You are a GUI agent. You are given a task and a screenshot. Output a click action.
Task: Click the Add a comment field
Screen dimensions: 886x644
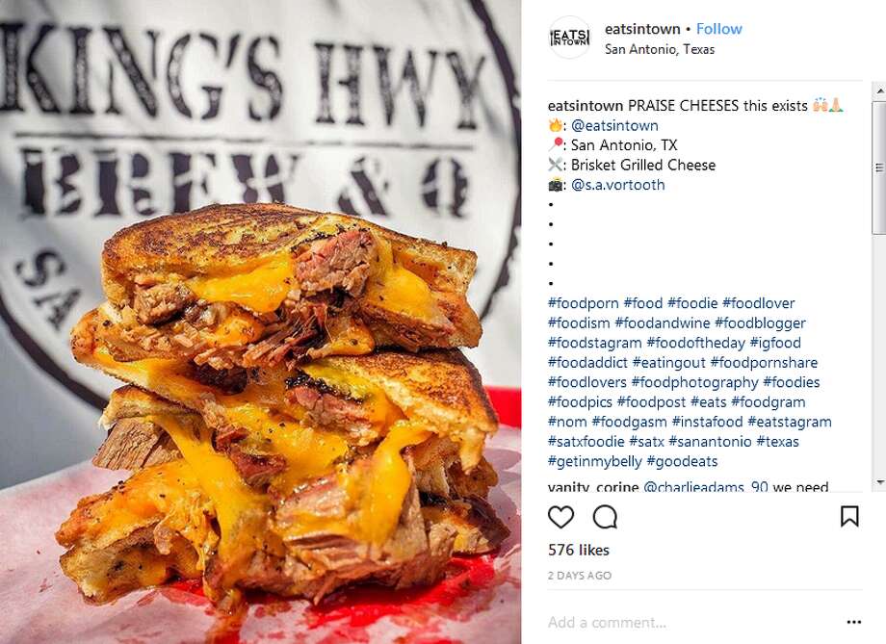click(x=695, y=622)
